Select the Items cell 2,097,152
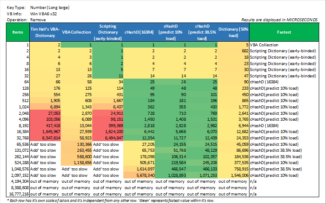The height and width of the screenshot is (204, 326). click(x=18, y=174)
